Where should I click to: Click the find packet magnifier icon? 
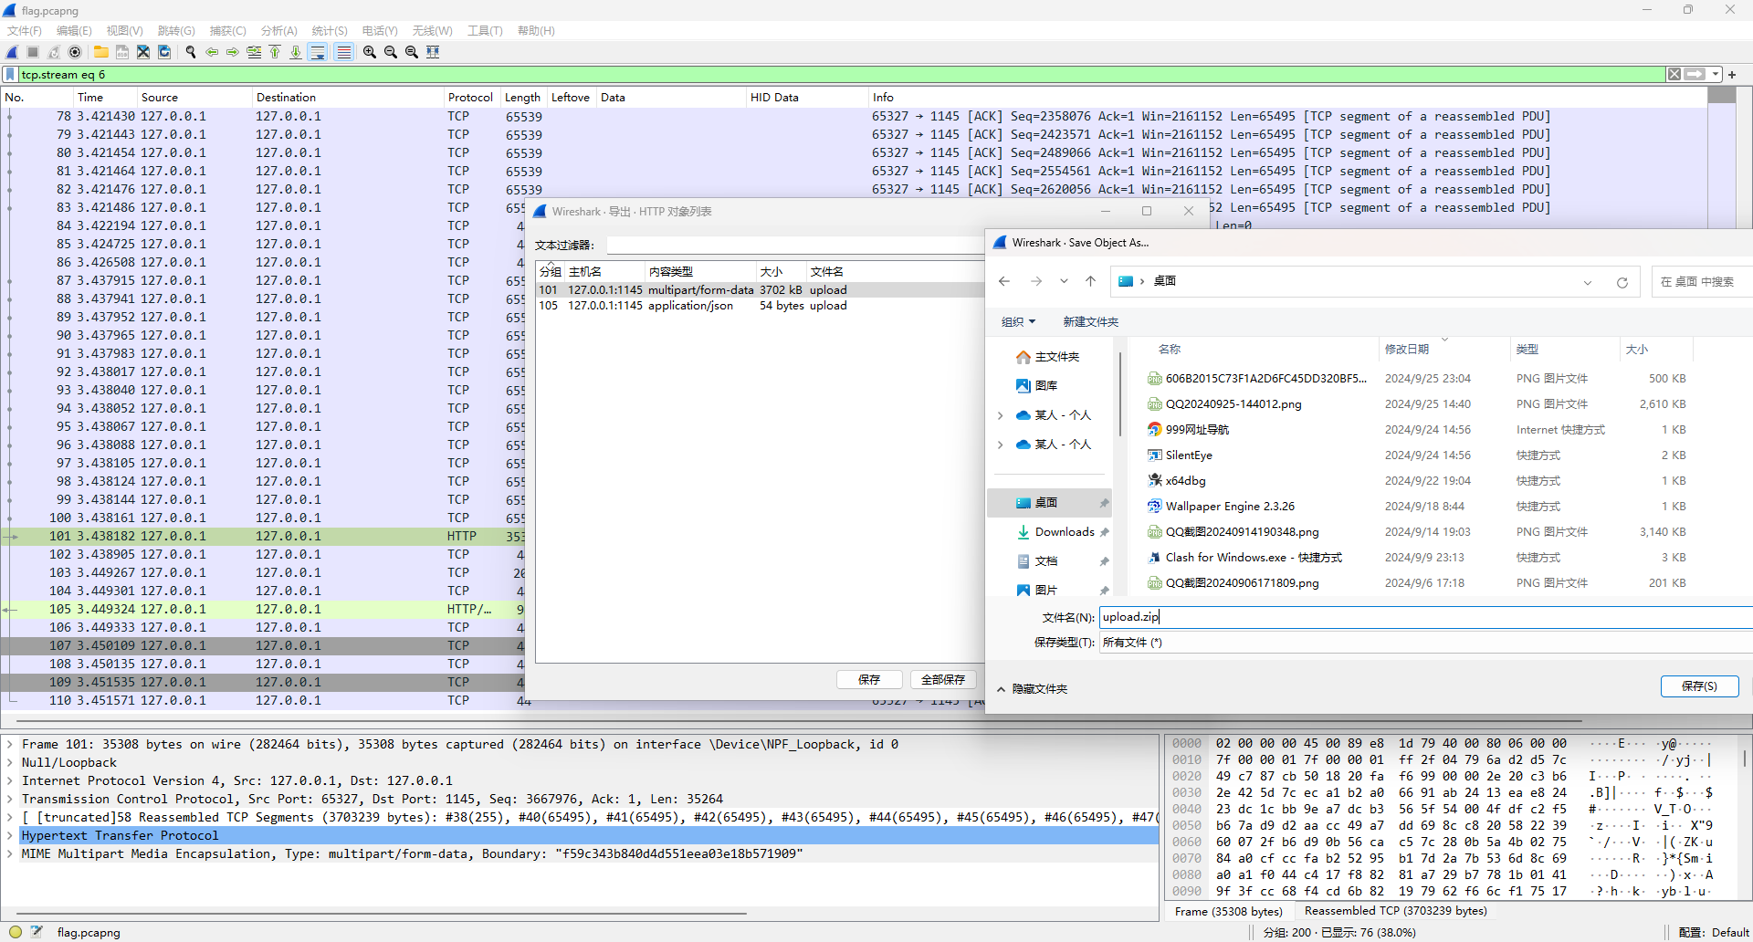coord(191,52)
